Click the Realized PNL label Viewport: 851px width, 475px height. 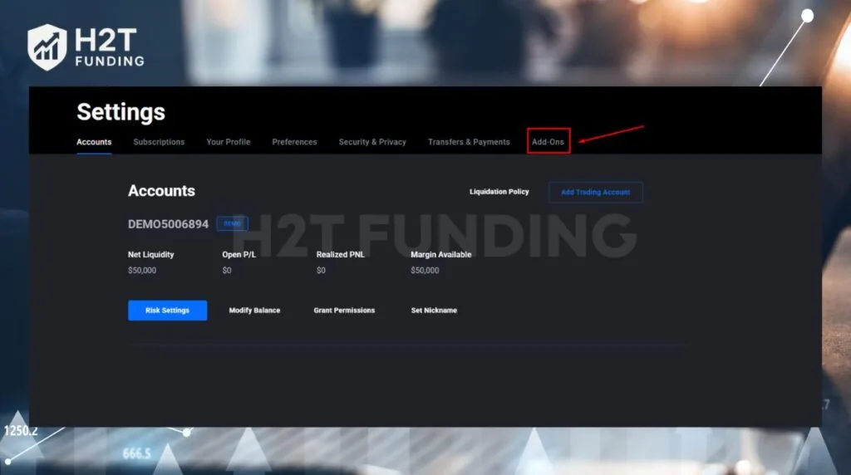point(340,254)
